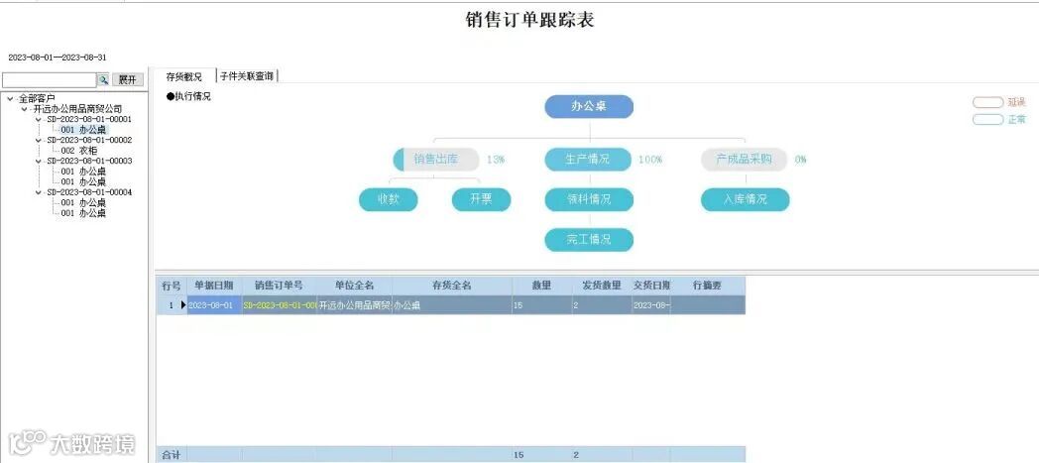Click the 100% value beside 生产情况
Image resolution: width=1039 pixels, height=463 pixels.
tap(650, 160)
